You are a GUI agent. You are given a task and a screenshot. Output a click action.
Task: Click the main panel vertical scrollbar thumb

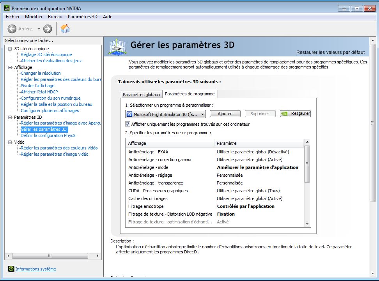pyautogui.click(x=372, y=123)
